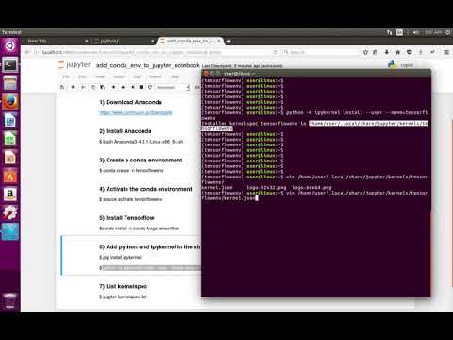Select the '2) Install Anaconda' heading
453x340 pixels.
tap(126, 131)
